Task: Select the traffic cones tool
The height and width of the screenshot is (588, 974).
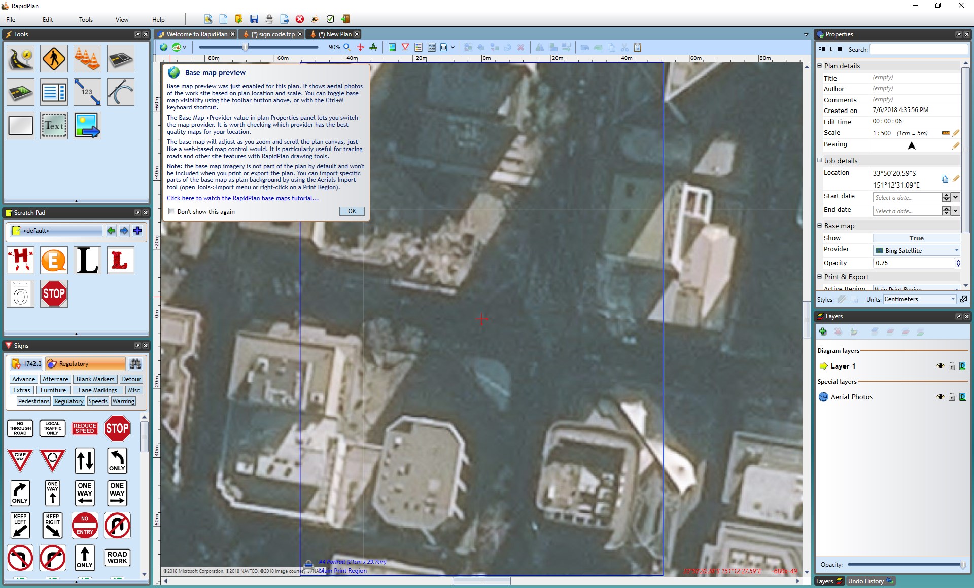Action: point(87,59)
